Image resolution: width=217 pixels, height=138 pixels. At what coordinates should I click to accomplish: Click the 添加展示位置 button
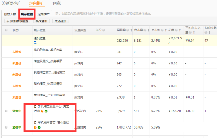click(17, 21)
